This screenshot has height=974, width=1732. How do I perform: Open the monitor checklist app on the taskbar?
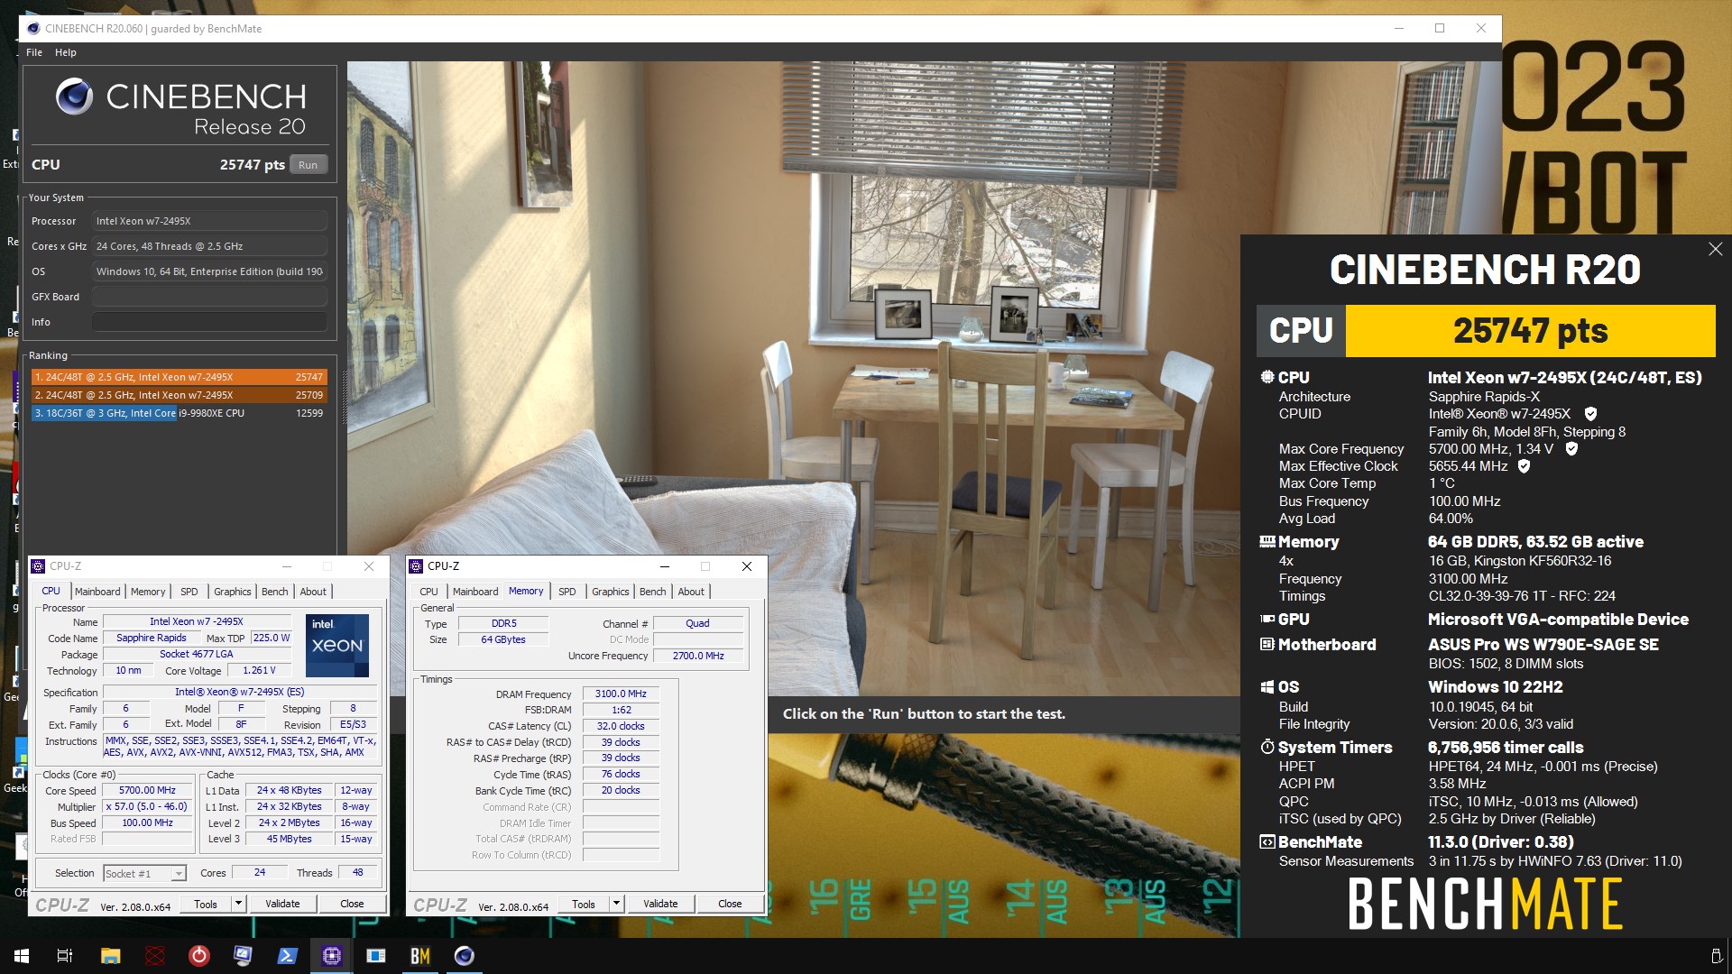[x=243, y=956]
